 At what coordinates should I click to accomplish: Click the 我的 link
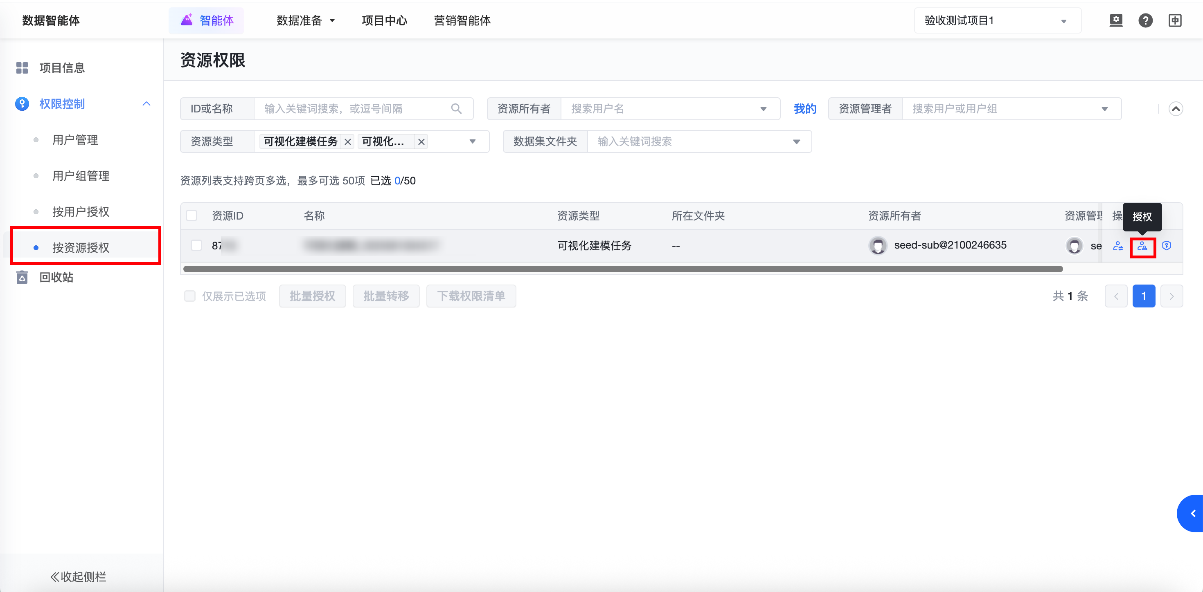coord(804,109)
